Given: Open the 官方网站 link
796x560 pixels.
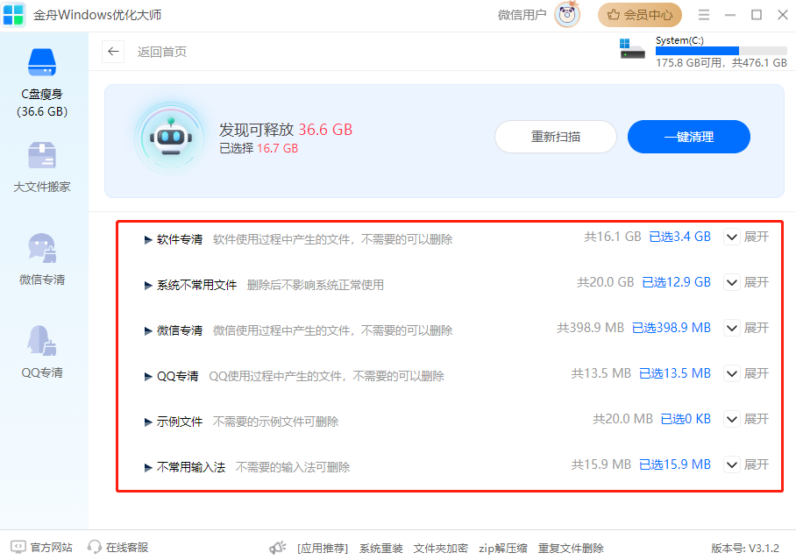Looking at the screenshot, I should [x=51, y=548].
